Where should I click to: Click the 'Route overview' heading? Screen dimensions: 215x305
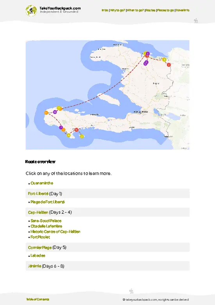point(40,162)
